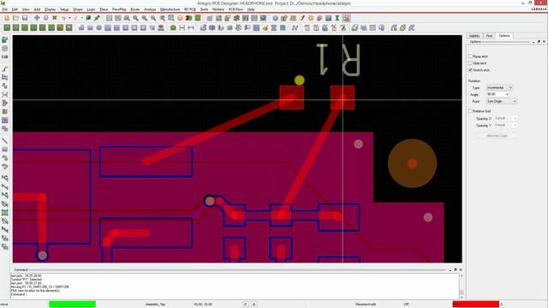Image resolution: width=548 pixels, height=308 pixels.
Task: Click the highlighted red icon at toolbar end
Action: [346, 18]
